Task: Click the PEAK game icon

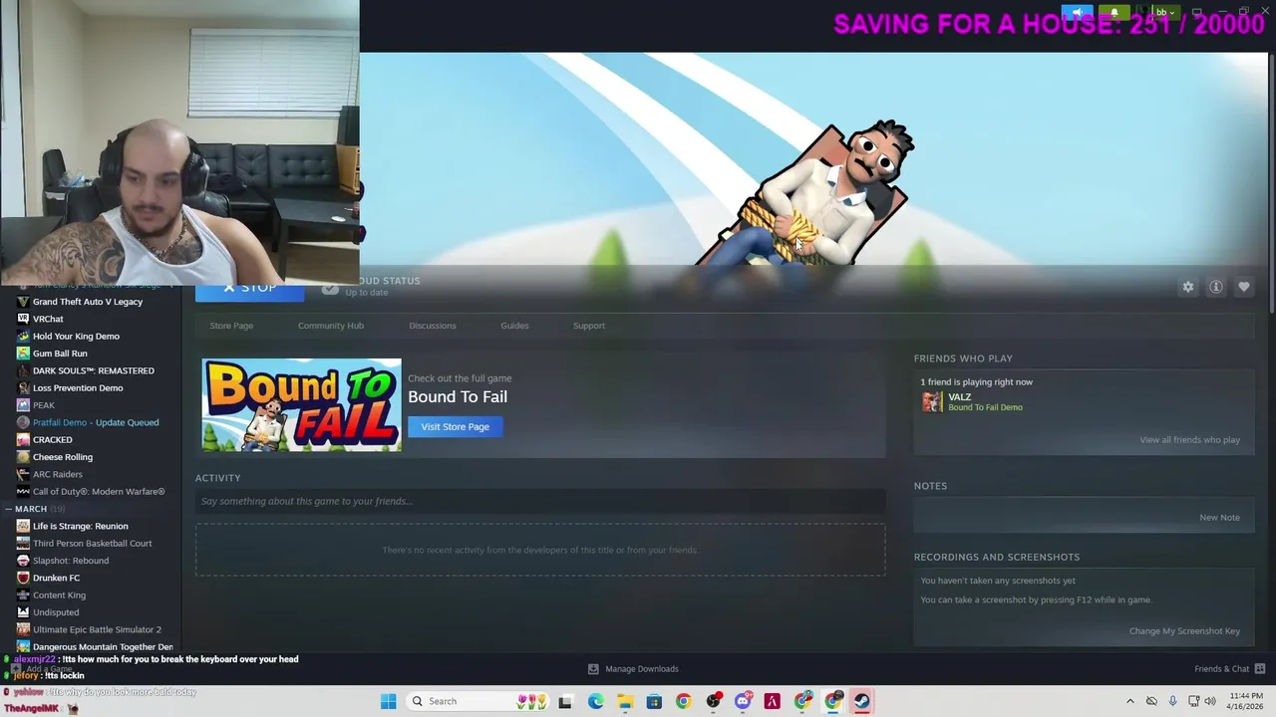Action: pos(23,405)
